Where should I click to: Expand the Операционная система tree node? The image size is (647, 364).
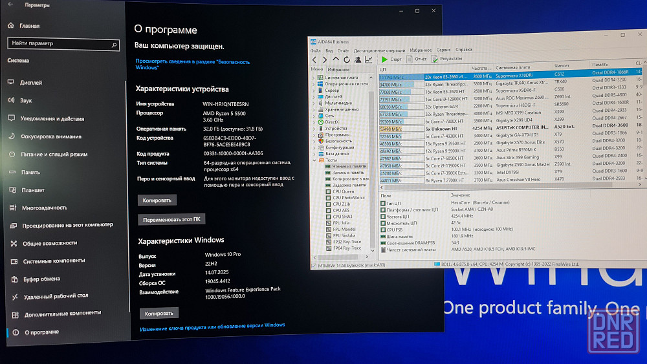(x=313, y=84)
